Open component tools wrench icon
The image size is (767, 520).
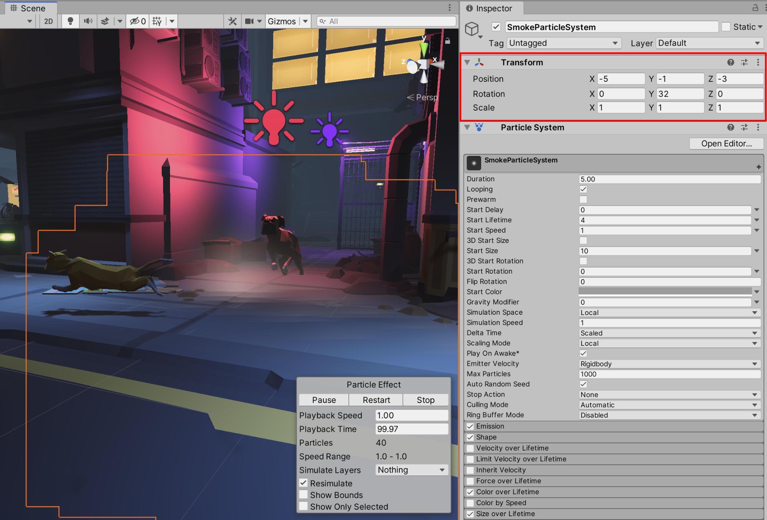click(233, 21)
